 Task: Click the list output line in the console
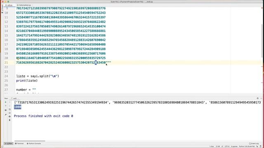pyautogui.click(x=137, y=102)
